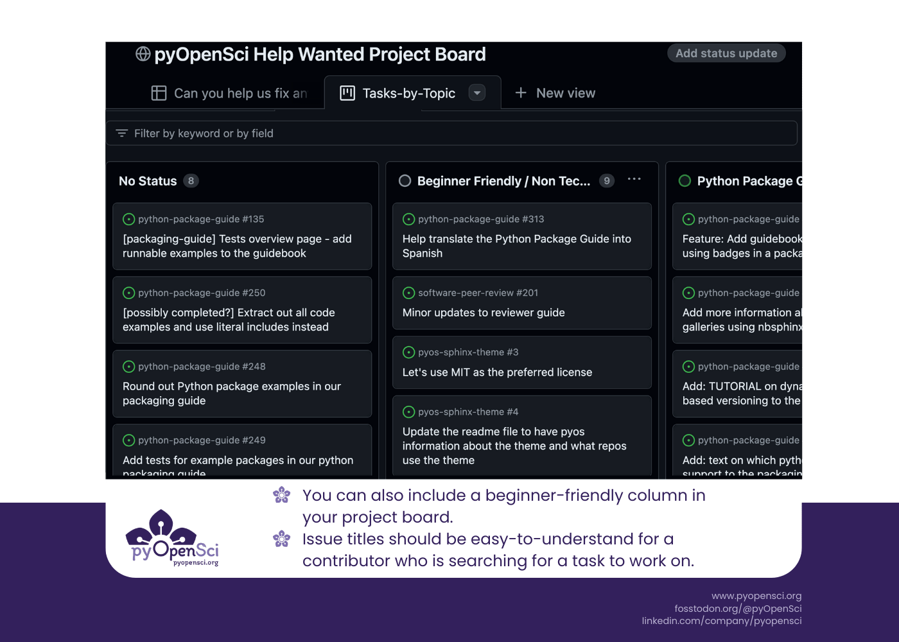Click the open issue icon for software-peer-review #201
899x642 pixels.
click(408, 293)
